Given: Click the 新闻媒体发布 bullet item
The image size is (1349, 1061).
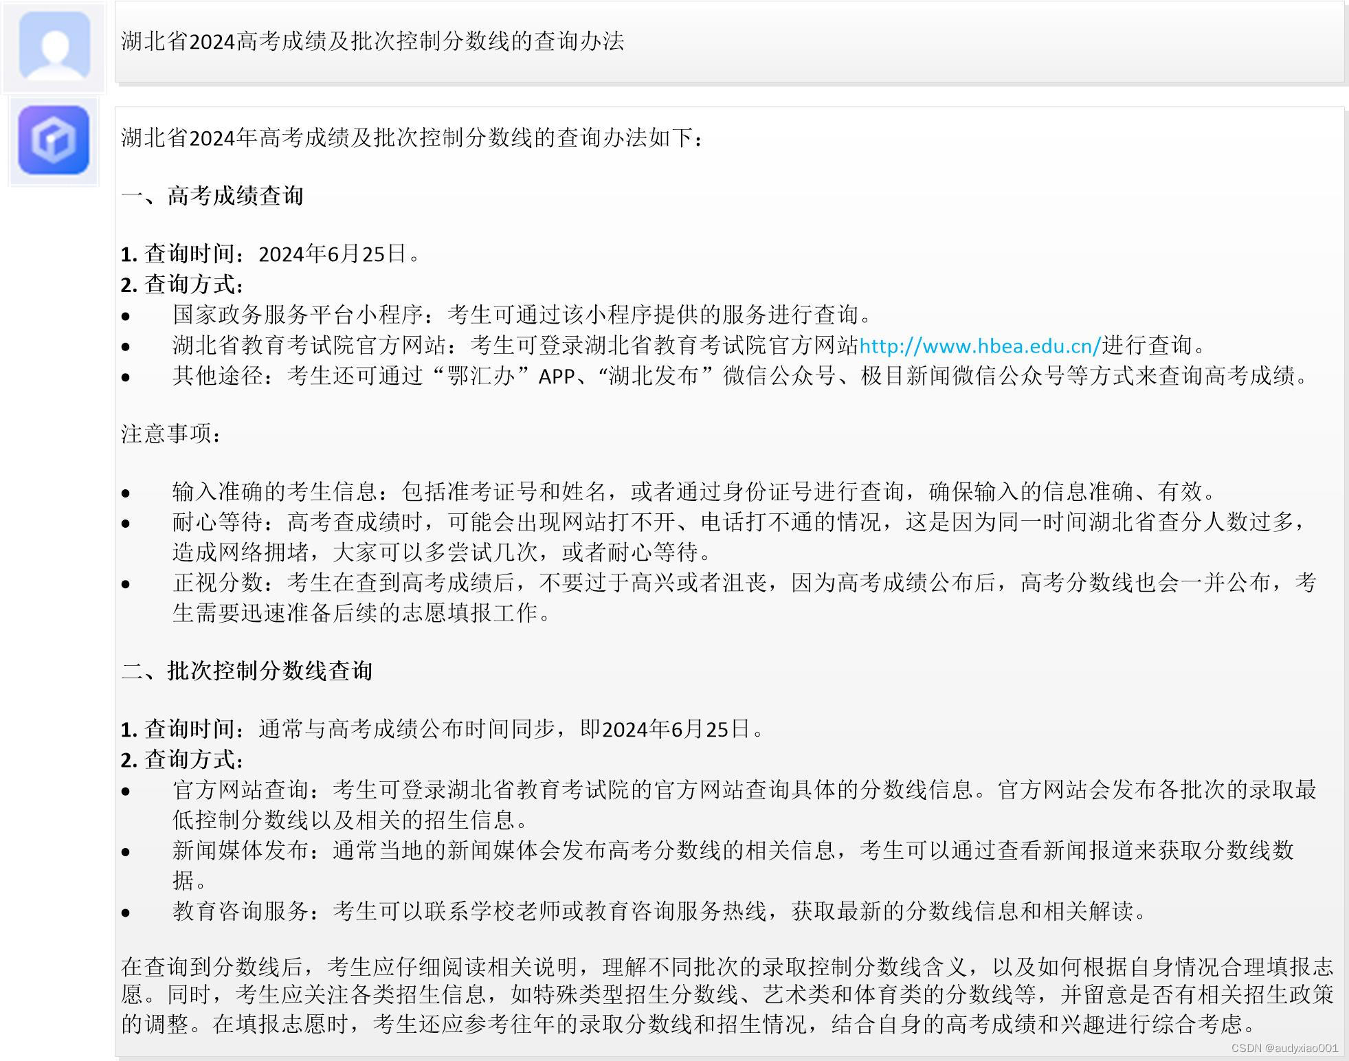Looking at the screenshot, I should 732,851.
